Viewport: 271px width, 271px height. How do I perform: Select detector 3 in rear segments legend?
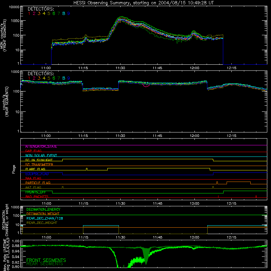point(39,78)
